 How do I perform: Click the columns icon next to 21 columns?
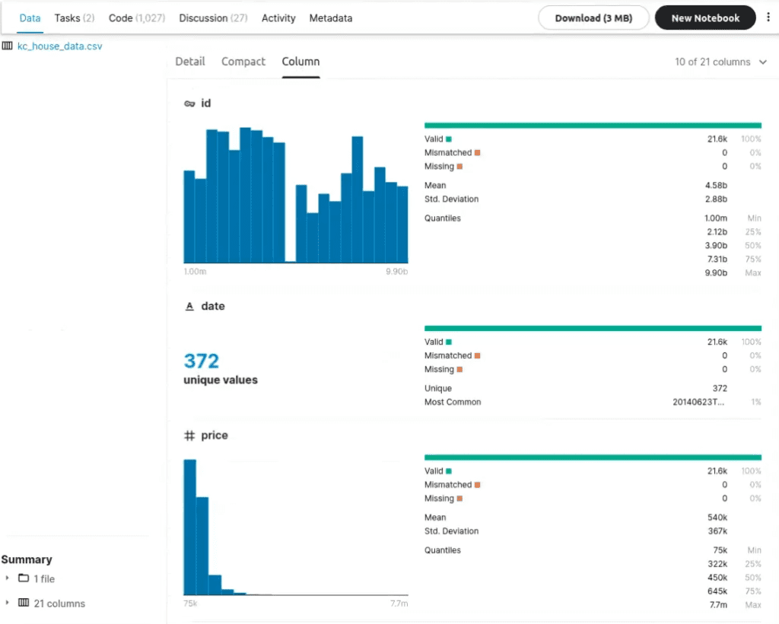point(24,603)
